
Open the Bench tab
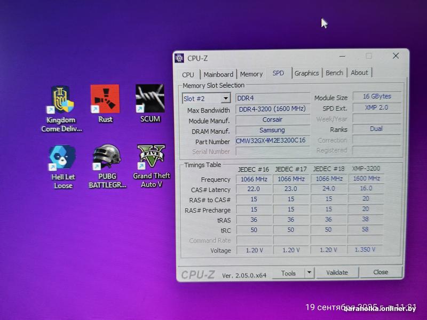tap(334, 73)
